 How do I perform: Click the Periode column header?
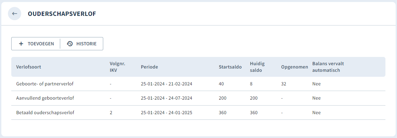click(x=150, y=67)
